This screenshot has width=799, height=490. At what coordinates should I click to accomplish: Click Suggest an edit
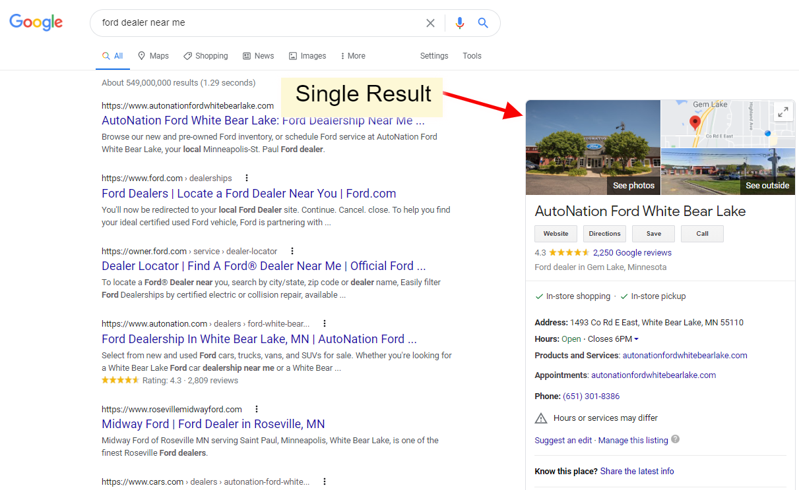(x=563, y=441)
